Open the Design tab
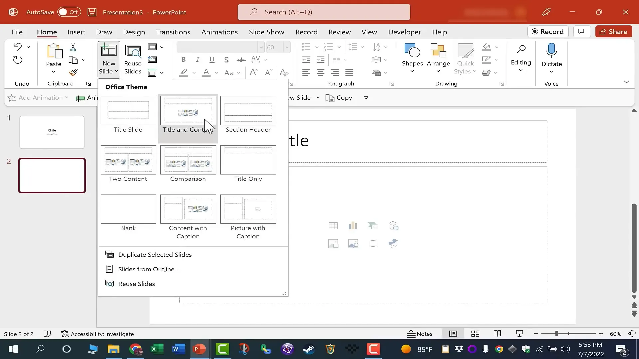 tap(134, 32)
